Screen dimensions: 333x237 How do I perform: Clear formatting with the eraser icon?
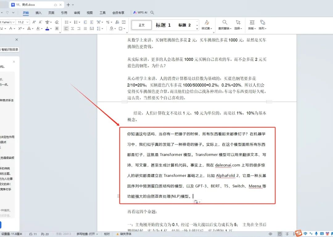[57, 22]
